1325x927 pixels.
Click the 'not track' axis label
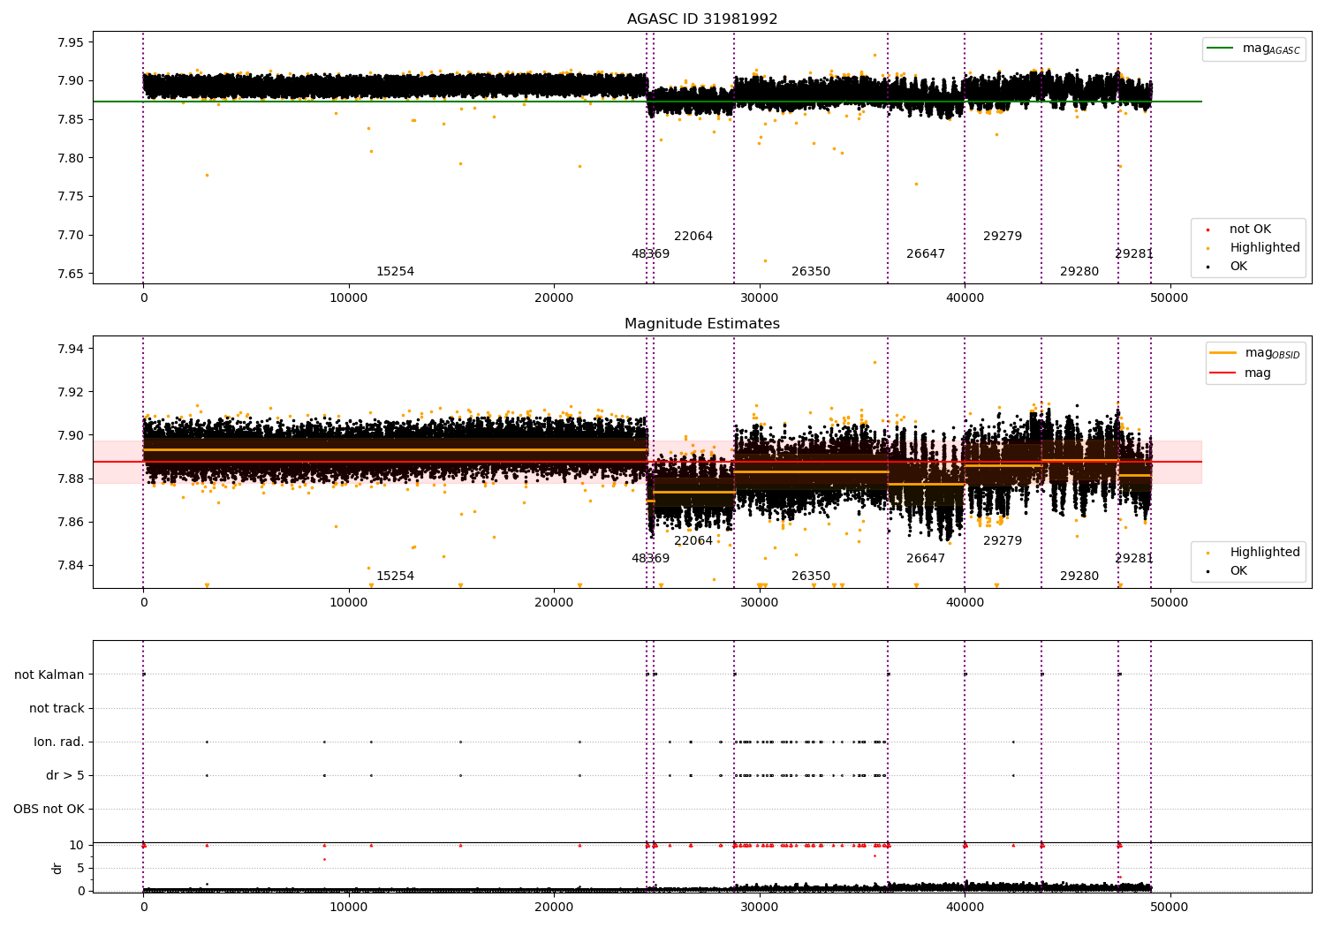[57, 709]
